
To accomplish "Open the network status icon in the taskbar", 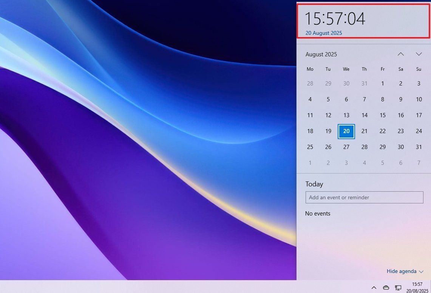I will [x=398, y=288].
